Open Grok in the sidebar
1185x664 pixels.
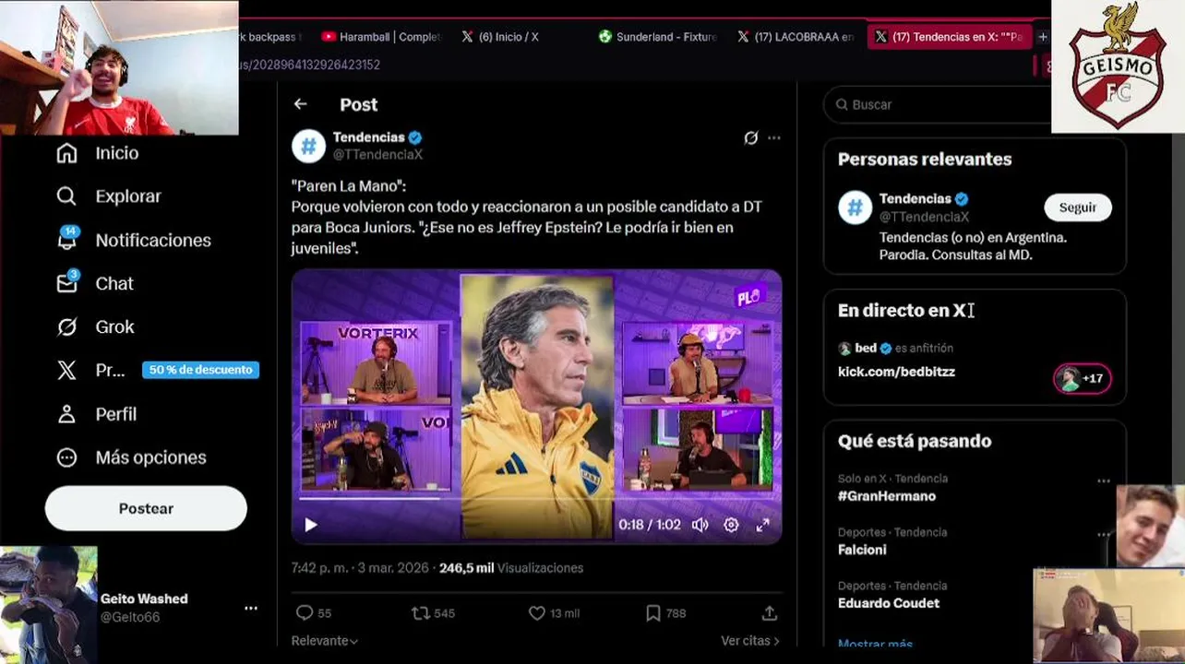tap(95, 326)
